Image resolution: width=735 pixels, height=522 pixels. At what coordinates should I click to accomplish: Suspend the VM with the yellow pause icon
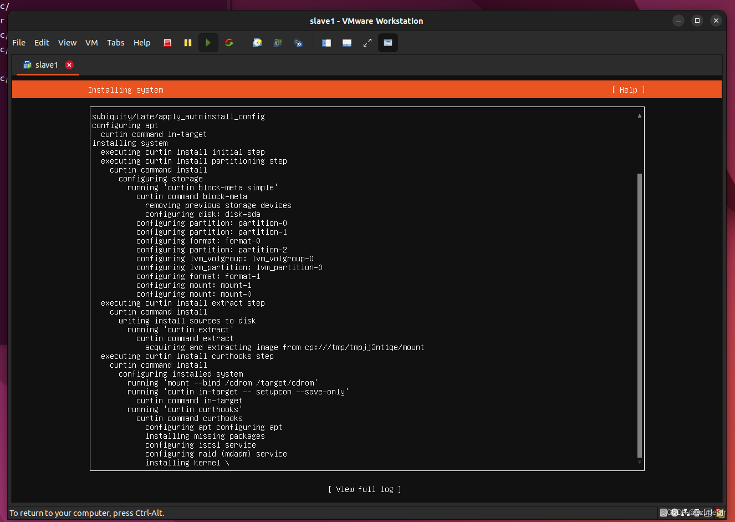click(x=188, y=43)
